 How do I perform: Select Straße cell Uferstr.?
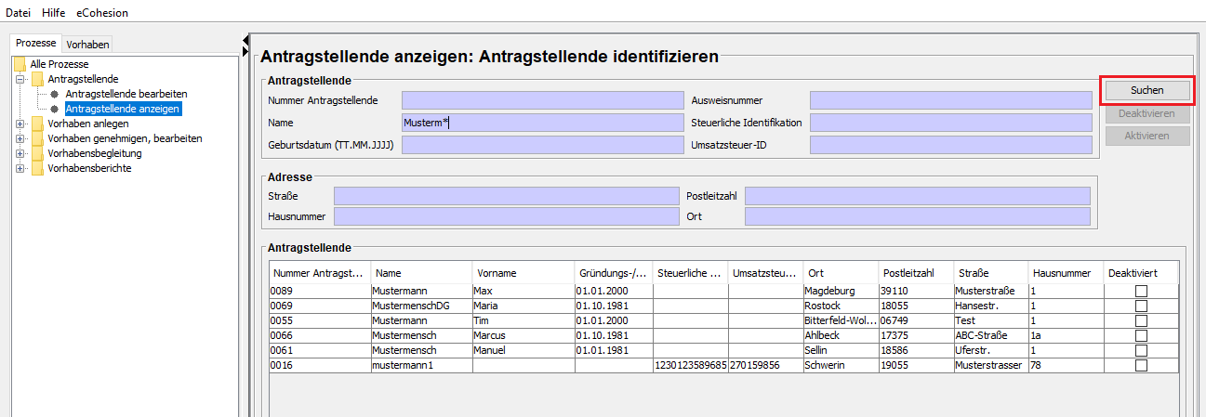coord(990,351)
